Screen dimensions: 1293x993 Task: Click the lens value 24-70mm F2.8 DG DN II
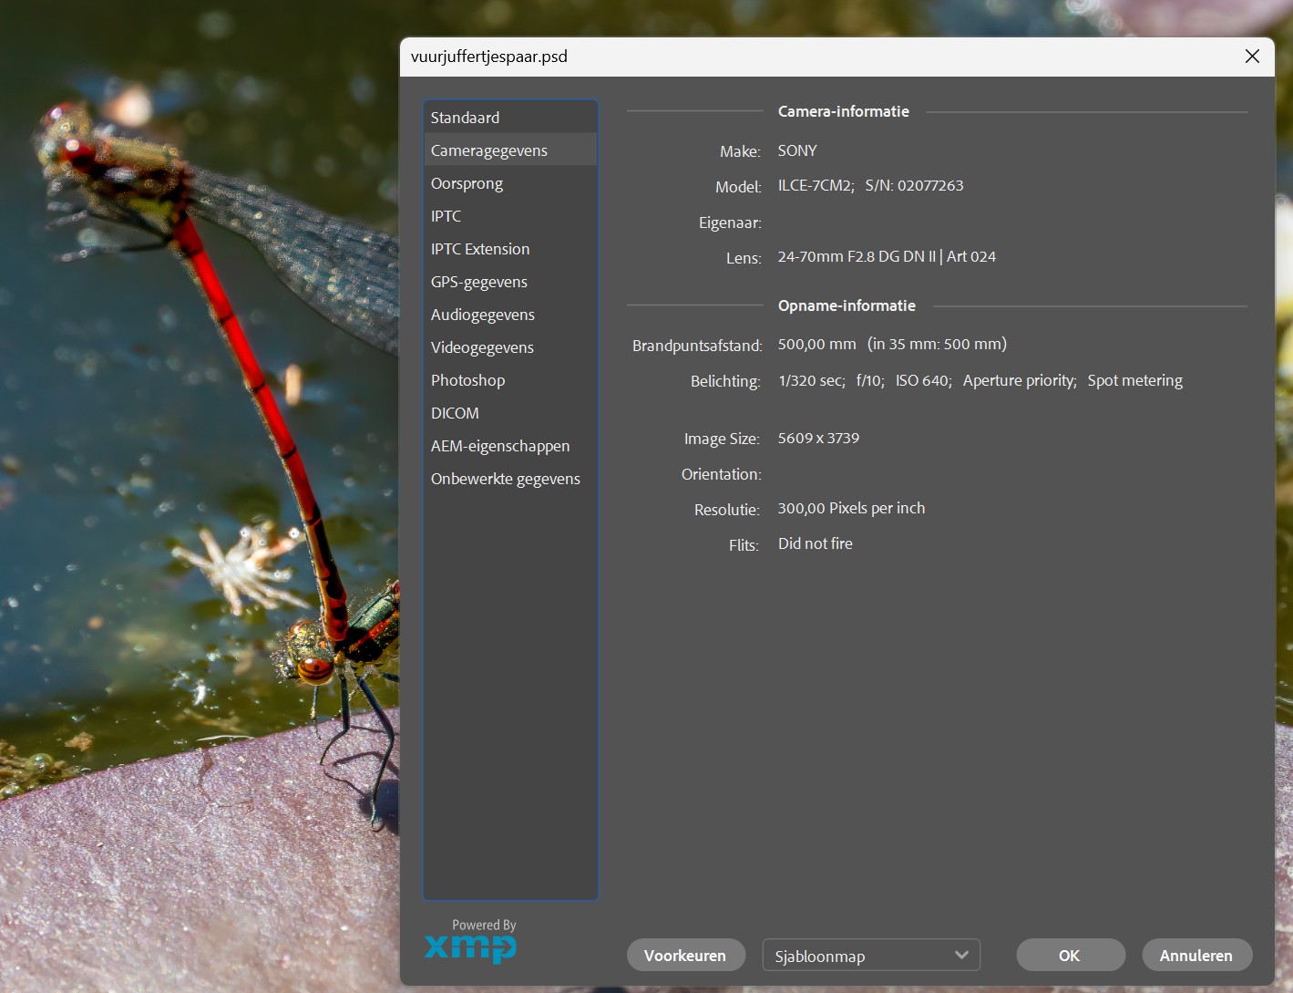887,256
